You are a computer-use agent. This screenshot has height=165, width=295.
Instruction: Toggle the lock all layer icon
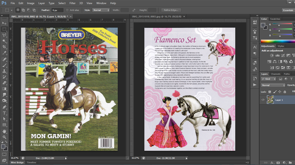285,92
